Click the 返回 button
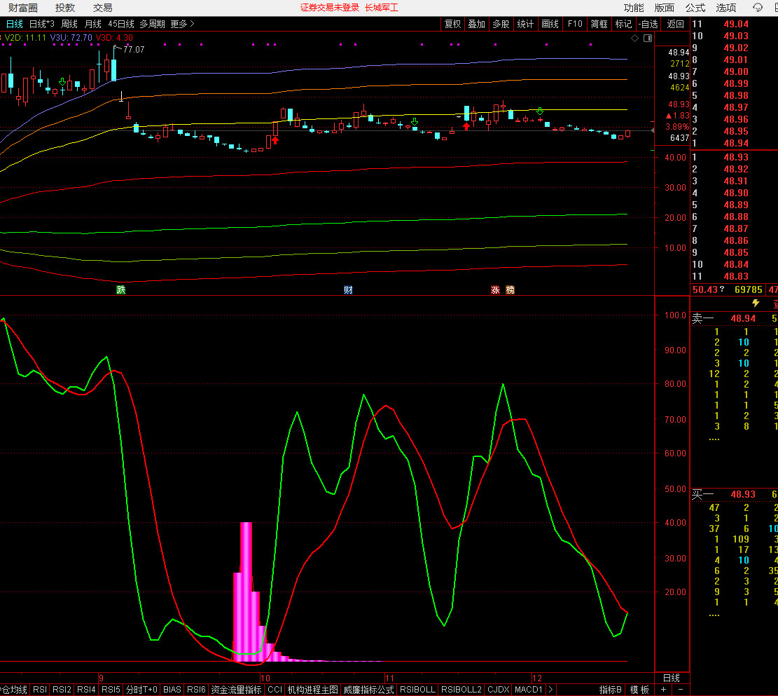The height and width of the screenshot is (696, 778). click(x=675, y=24)
